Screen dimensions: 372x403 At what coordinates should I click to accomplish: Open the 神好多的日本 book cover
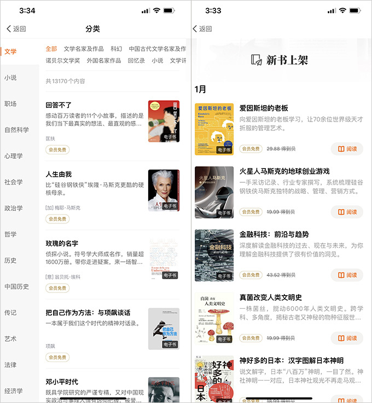(x=214, y=379)
